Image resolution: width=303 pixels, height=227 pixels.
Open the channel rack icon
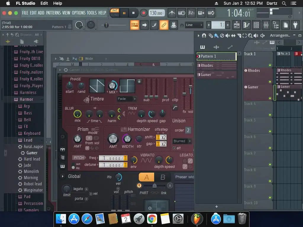click(x=256, y=25)
